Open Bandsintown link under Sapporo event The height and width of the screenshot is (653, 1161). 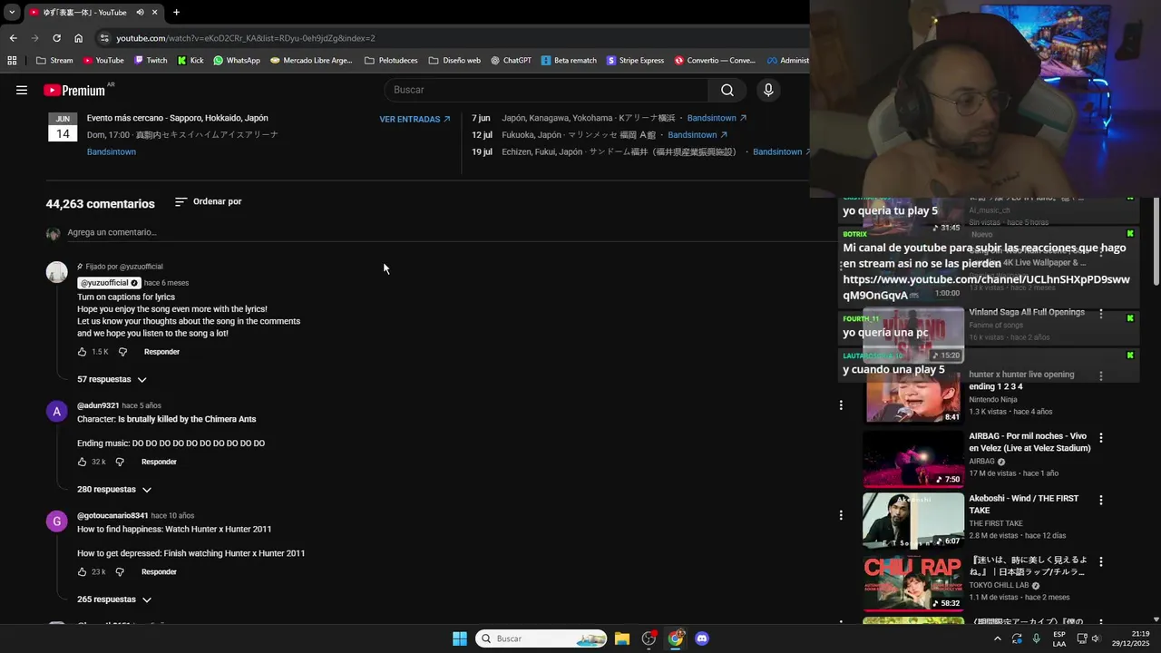112,151
